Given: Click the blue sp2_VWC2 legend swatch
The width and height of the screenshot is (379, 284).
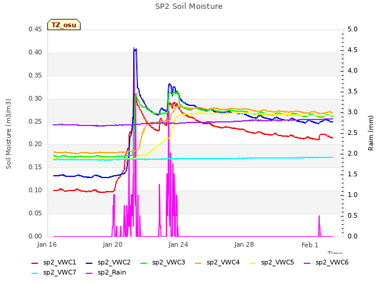Looking at the screenshot, I should [89, 263].
